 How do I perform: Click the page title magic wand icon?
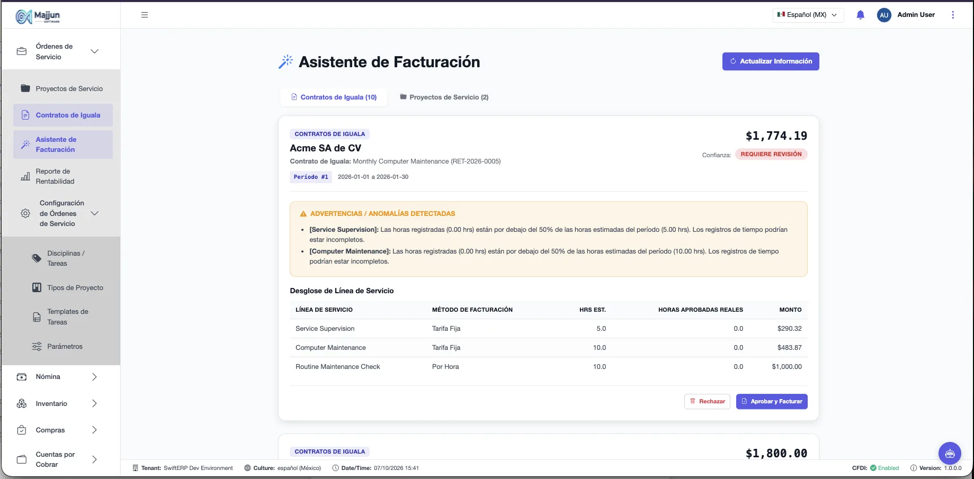(285, 62)
